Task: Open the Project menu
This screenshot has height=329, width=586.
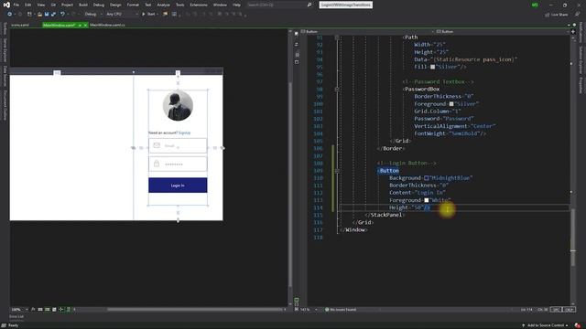Action: pyautogui.click(x=67, y=5)
